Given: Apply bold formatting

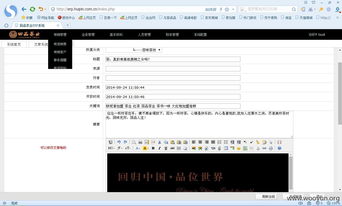Looking at the screenshot, I should coord(153,148).
